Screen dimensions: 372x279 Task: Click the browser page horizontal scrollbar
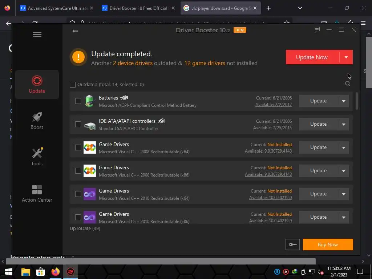point(161,261)
